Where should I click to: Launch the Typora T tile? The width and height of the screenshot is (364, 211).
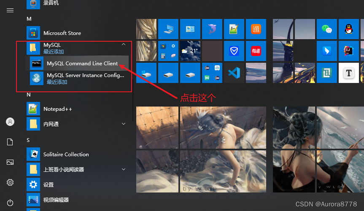349,73
